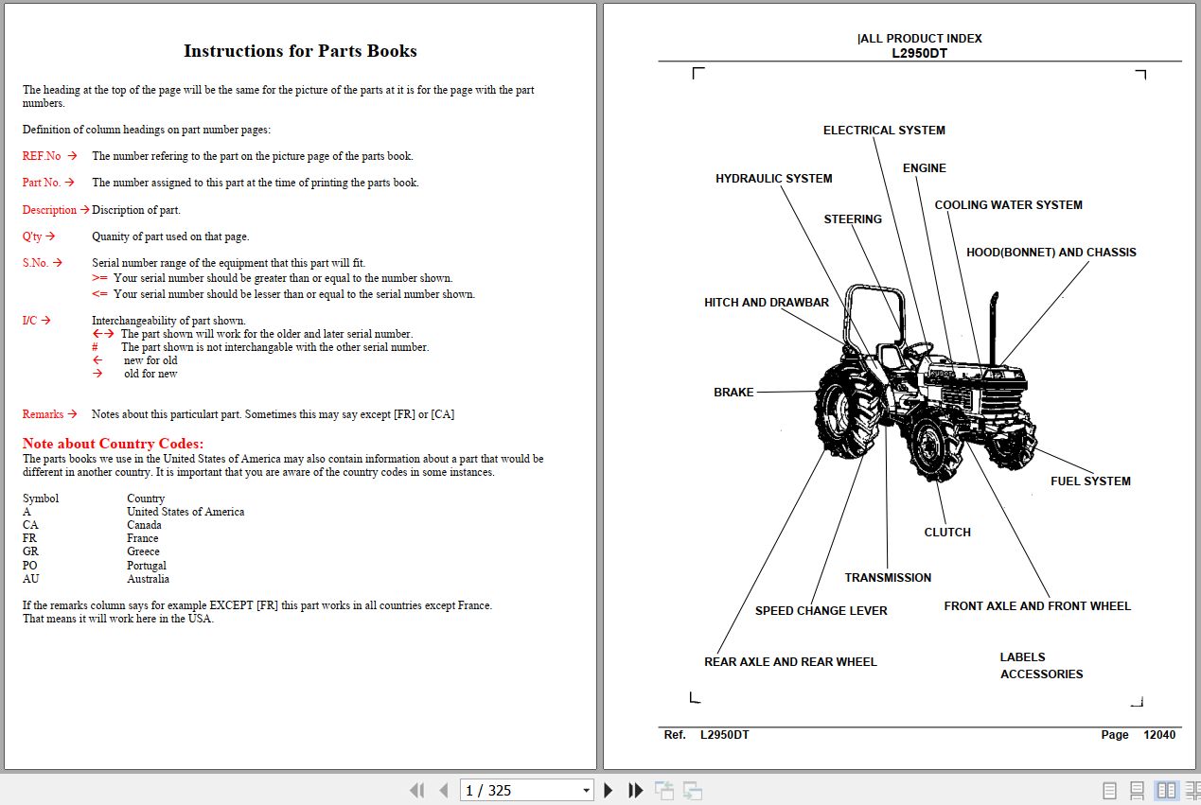1201x805 pixels.
Task: Click HOOD(BONNET) AND CHASSIS label
Action: pos(1051,253)
